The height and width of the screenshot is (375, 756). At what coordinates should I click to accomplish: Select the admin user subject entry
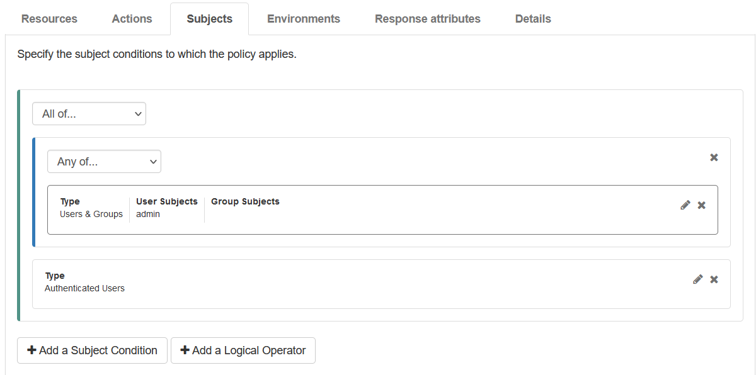pyautogui.click(x=147, y=214)
